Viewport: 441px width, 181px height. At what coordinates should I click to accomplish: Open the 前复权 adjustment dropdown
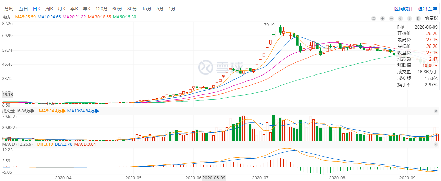click(431, 18)
